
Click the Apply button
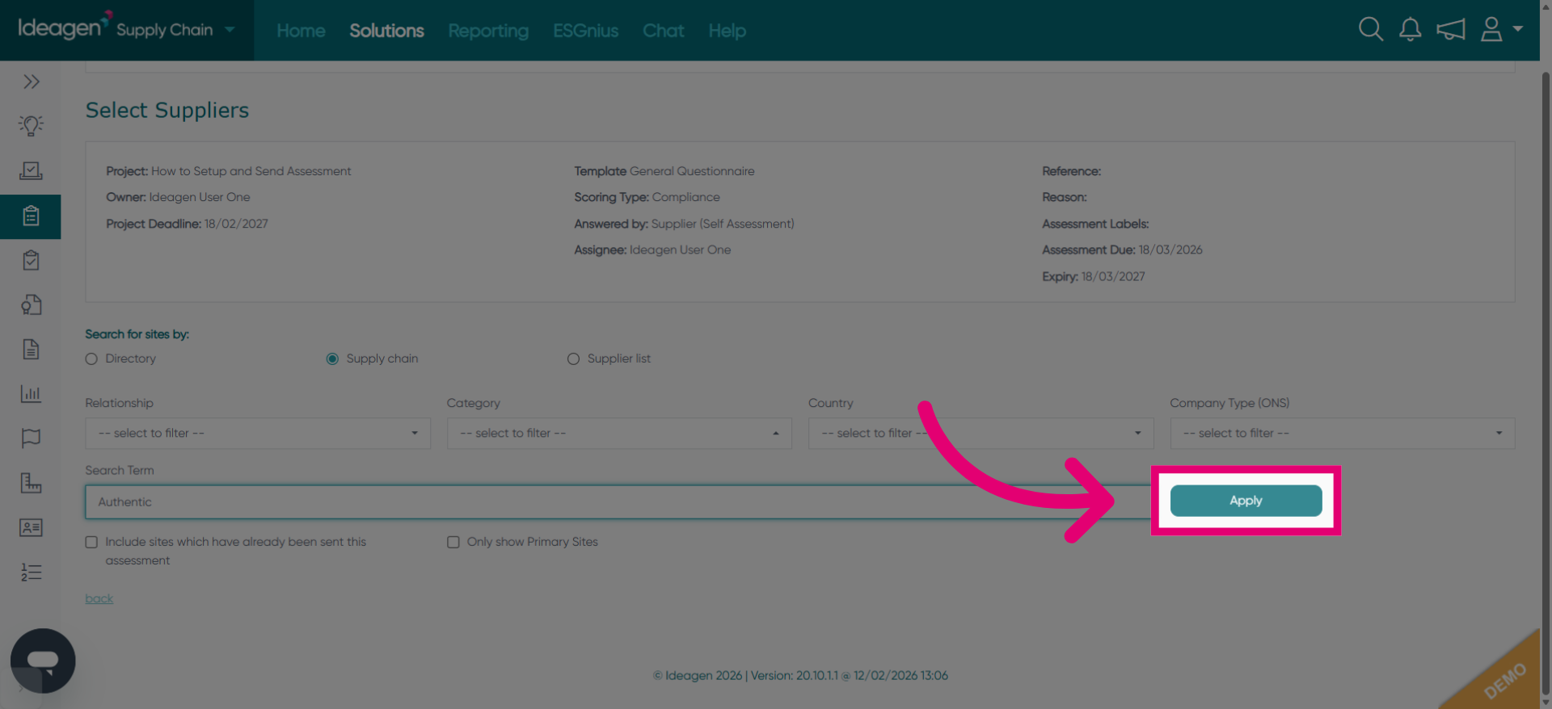(x=1246, y=501)
